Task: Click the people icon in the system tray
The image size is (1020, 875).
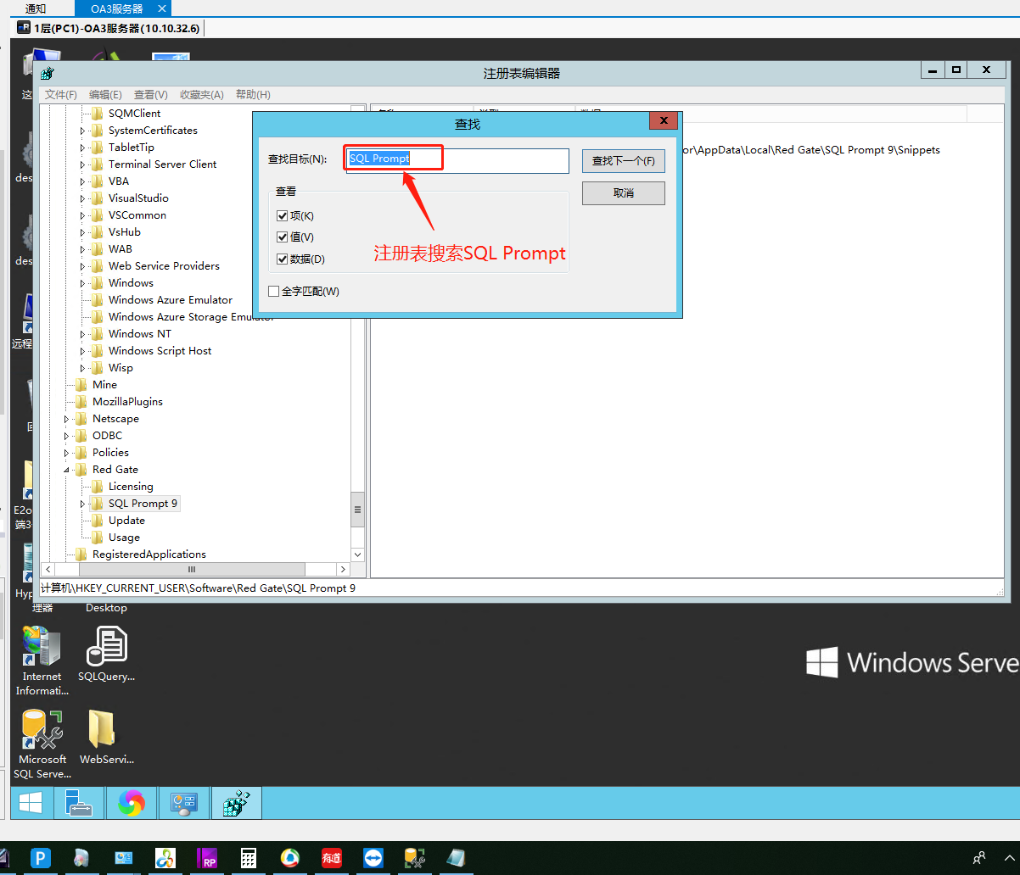Action: (x=979, y=857)
